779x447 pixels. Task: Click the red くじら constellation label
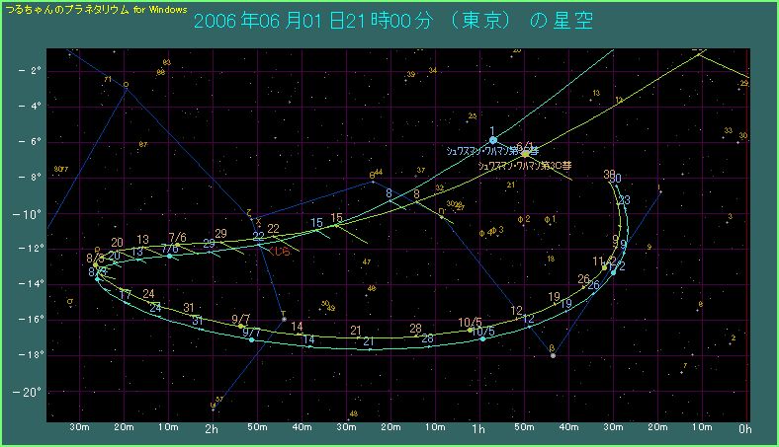point(281,252)
